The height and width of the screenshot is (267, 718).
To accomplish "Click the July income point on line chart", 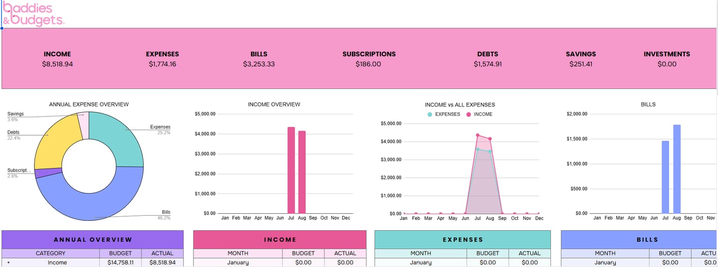I will [478, 135].
